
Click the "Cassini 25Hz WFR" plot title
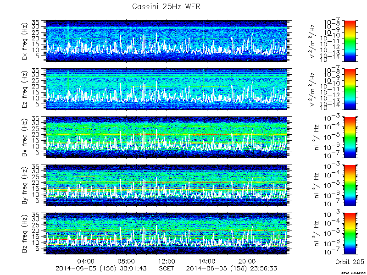pyautogui.click(x=166, y=6)
